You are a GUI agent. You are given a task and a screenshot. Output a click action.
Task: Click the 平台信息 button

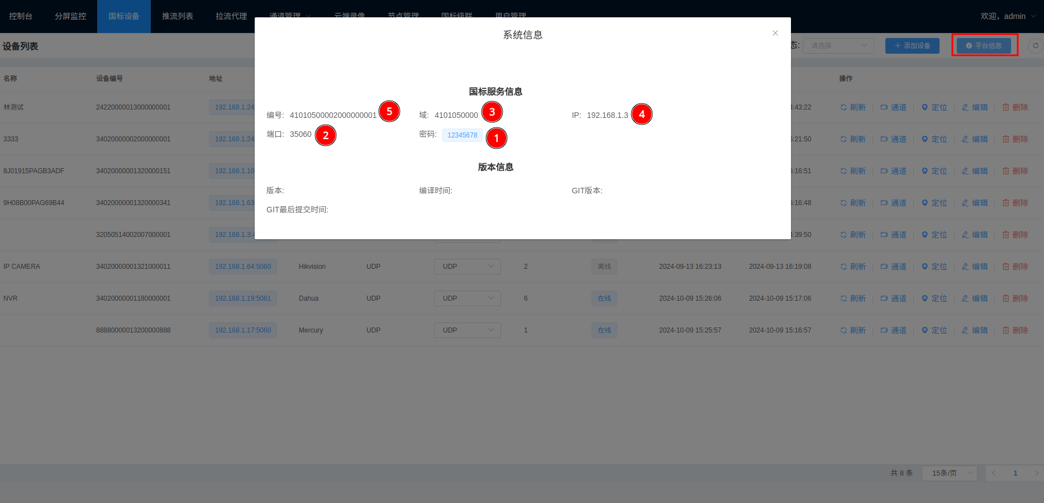click(984, 46)
